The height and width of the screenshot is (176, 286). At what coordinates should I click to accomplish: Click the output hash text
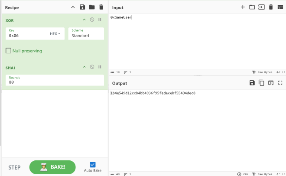click(x=153, y=93)
